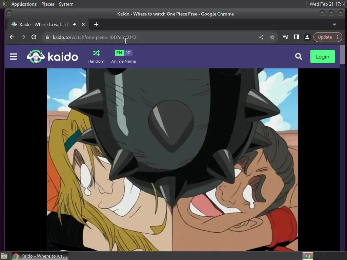This screenshot has width=347, height=260.
Task: Click the address bar URL field
Action: pos(153,37)
